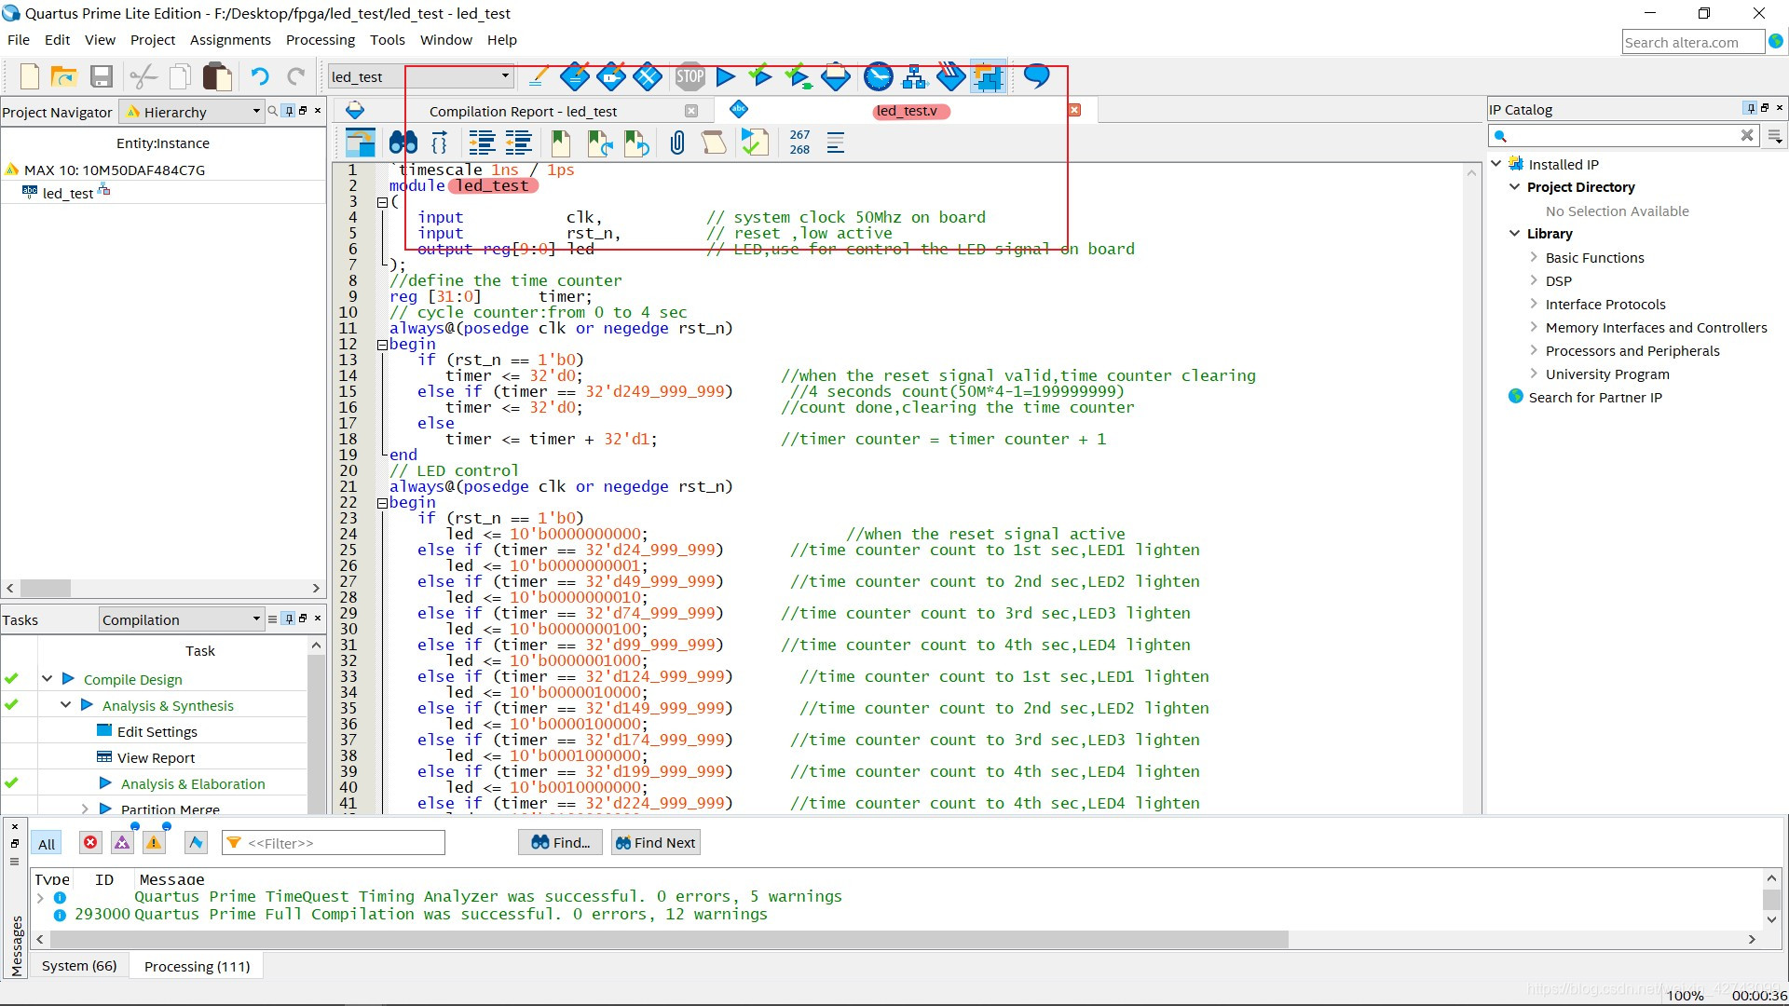Viewport: 1789px width, 1006px height.
Task: Click the messages Filter input field
Action: click(x=340, y=843)
